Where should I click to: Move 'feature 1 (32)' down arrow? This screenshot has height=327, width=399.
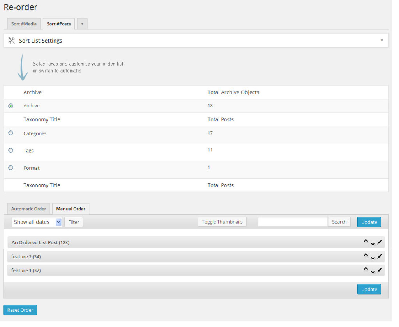pyautogui.click(x=379, y=277)
